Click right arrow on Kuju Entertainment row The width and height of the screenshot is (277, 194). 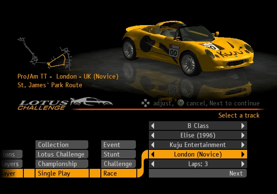(x=243, y=145)
